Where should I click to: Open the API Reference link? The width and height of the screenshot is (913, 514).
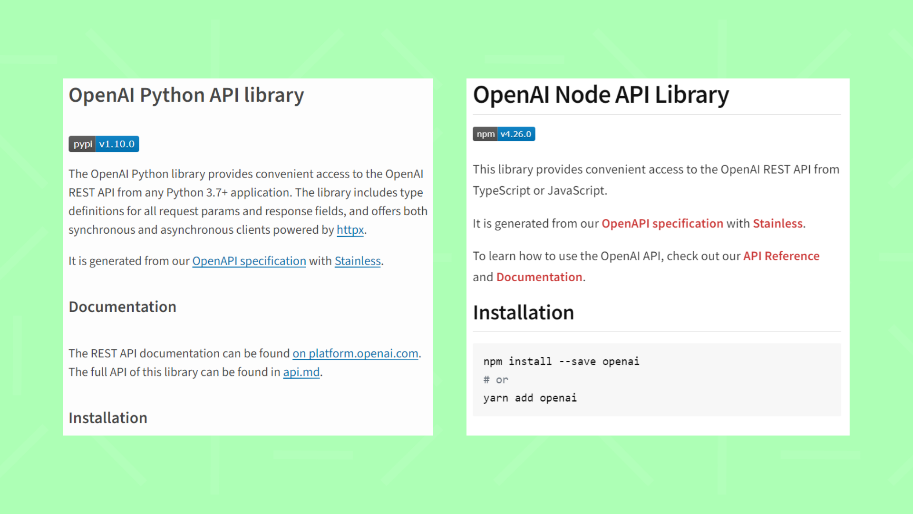coord(781,256)
